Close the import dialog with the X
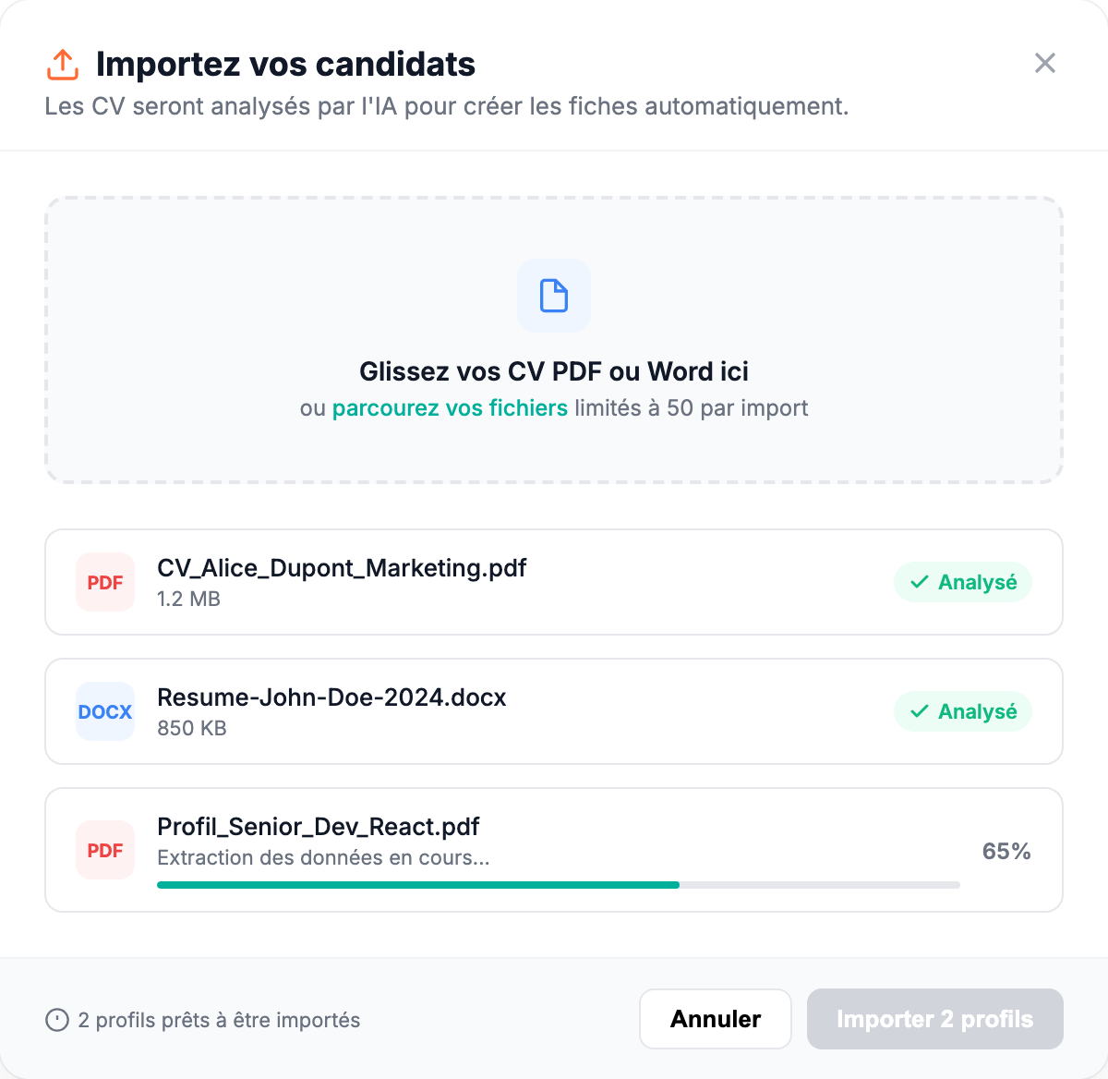The height and width of the screenshot is (1079, 1108). pos(1044,63)
